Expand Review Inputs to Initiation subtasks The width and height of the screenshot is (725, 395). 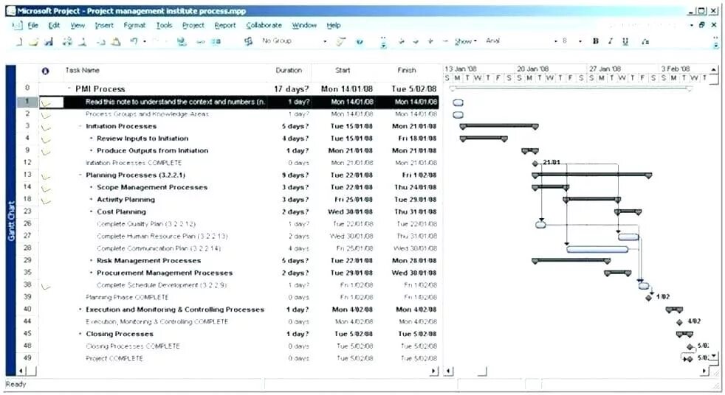point(91,138)
